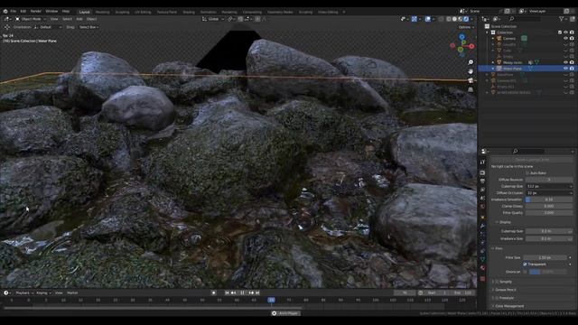Screen dimensions: 578x325
Task: Toggle proportional editing
Action: (x=257, y=19)
